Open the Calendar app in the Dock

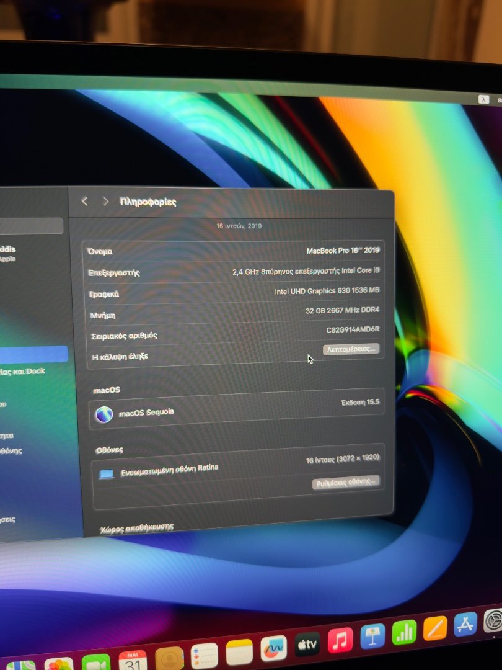tap(133, 659)
